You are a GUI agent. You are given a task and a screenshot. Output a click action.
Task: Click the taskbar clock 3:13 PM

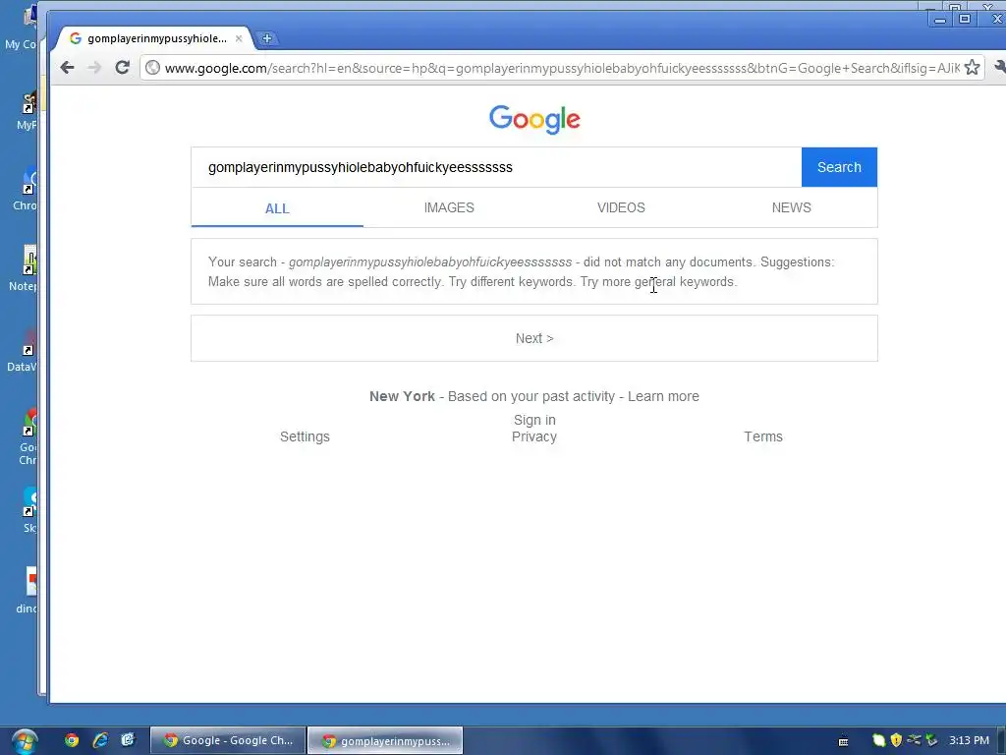click(970, 740)
